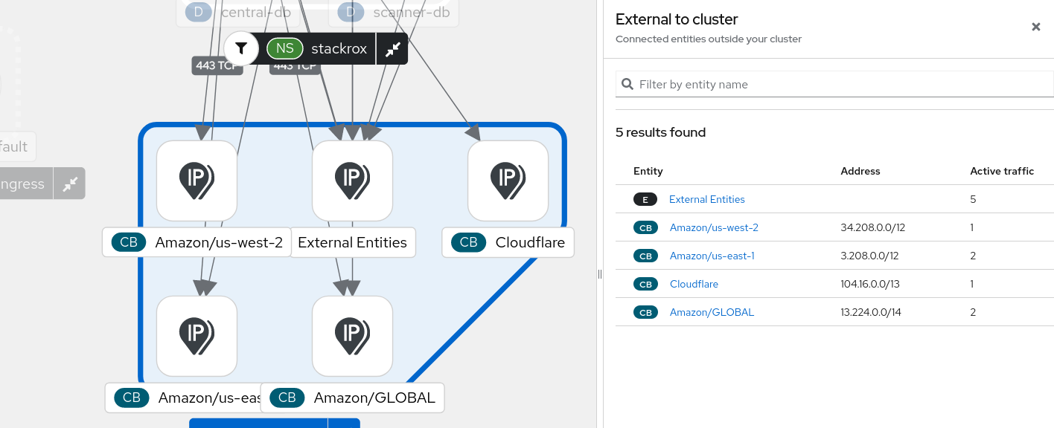Click the collapse arrows icon beside stackrox label
The height and width of the screenshot is (428, 1054).
click(392, 48)
